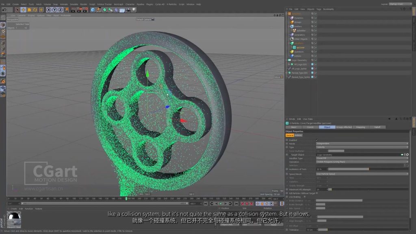
Task: Select the Groups item in Object Manager
Action: click(x=298, y=22)
